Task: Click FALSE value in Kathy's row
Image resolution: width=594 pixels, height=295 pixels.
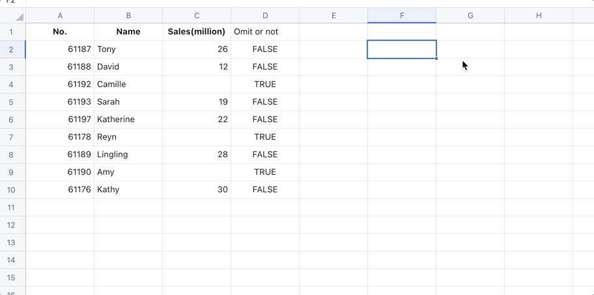Action: tap(265, 190)
